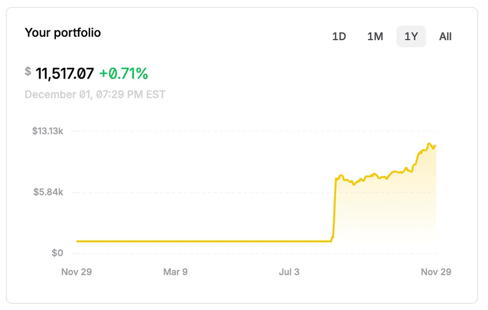Click the $13.13k y-axis label
This screenshot has width=488, height=310.
pyautogui.click(x=48, y=131)
